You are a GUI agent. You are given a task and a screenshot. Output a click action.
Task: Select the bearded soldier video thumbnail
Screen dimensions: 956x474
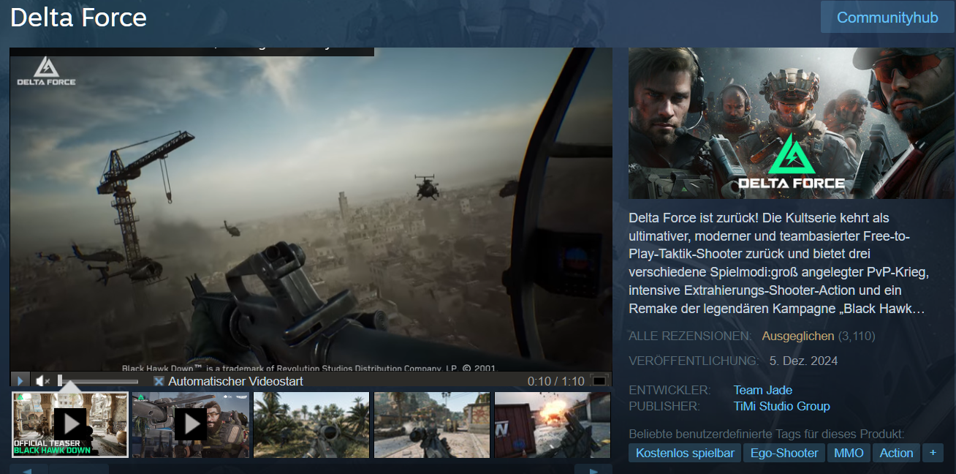coord(191,425)
